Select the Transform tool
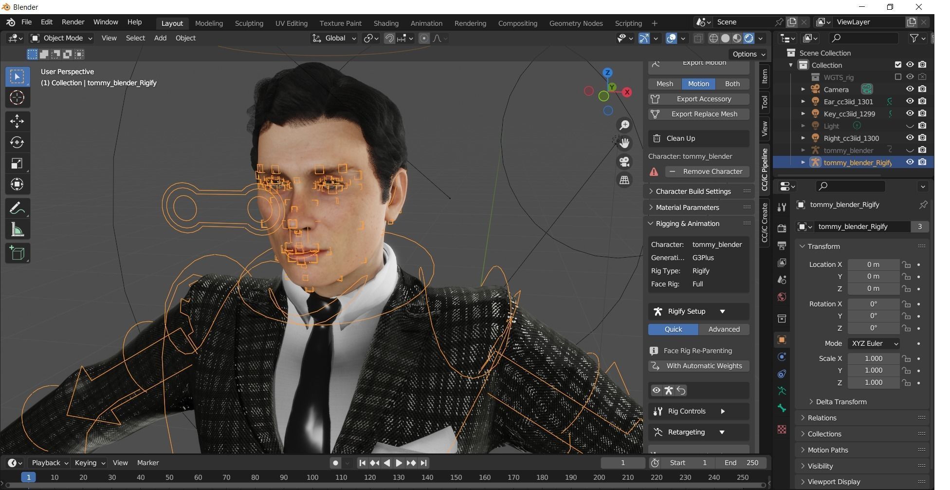Screen dimensions: 950x490 [17, 184]
